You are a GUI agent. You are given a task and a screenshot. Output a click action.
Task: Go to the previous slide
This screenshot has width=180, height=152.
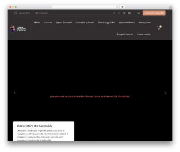click(15, 93)
